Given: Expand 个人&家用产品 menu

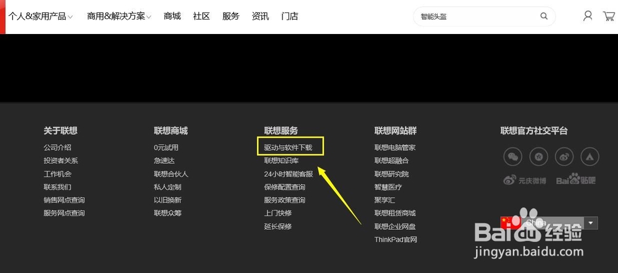Looking at the screenshot, I should click(41, 17).
